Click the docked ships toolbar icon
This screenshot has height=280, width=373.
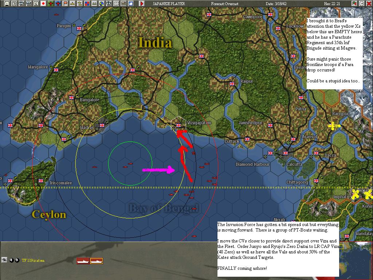[x=94, y=4]
